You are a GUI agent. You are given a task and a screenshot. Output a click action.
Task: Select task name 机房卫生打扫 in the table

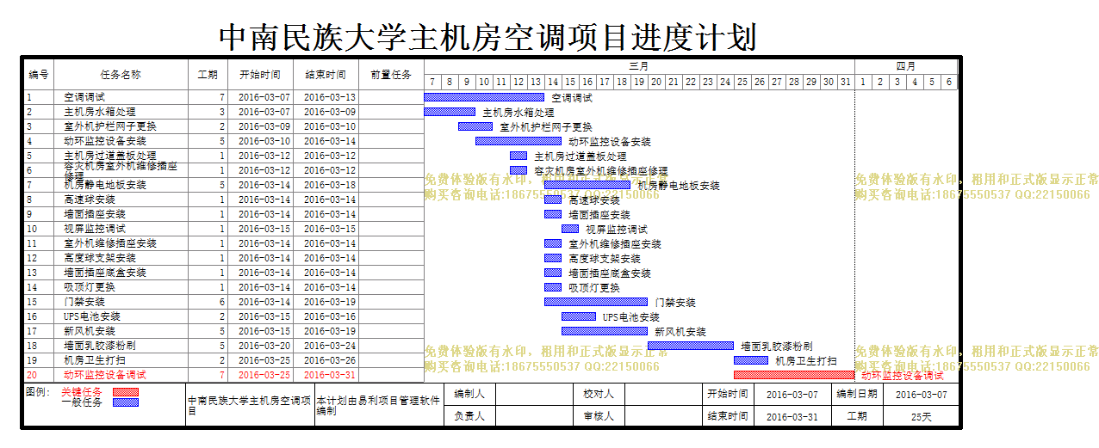coord(95,360)
